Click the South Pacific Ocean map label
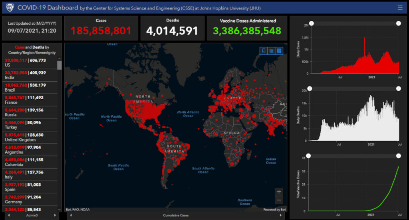This screenshot has width=409, height=220. click(x=118, y=167)
